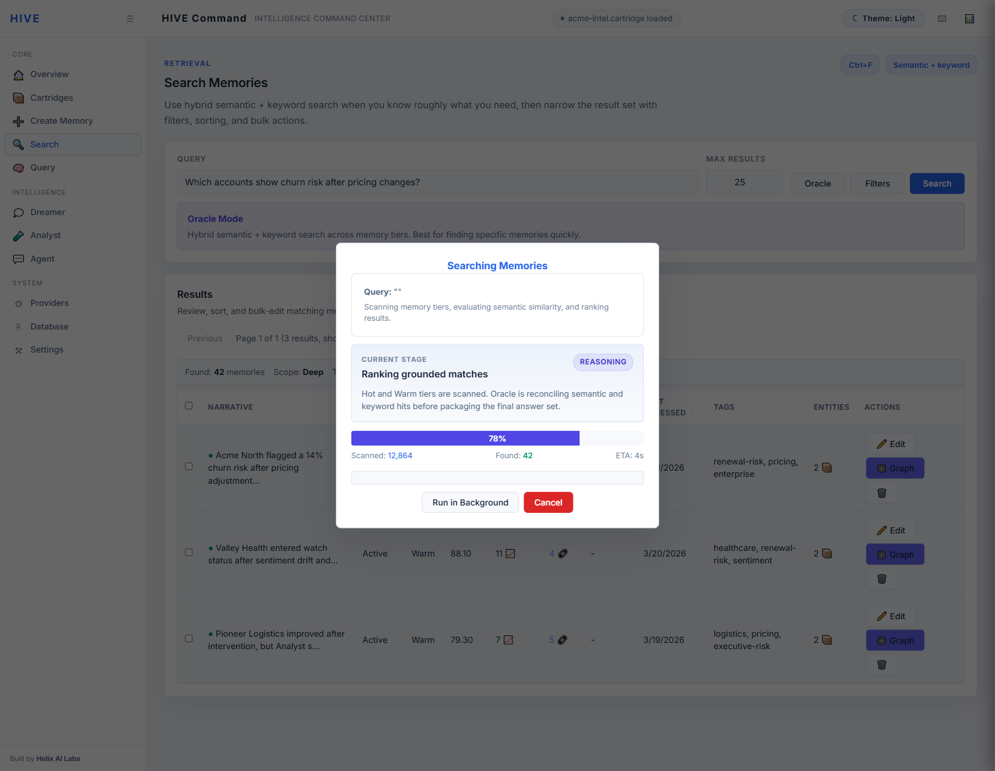The height and width of the screenshot is (771, 995).
Task: Delete Acme North row via trash icon
Action: tap(881, 493)
